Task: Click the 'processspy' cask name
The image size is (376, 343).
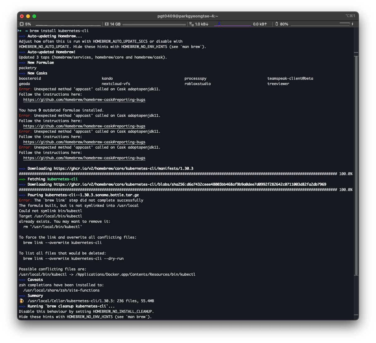Action: pos(195,79)
